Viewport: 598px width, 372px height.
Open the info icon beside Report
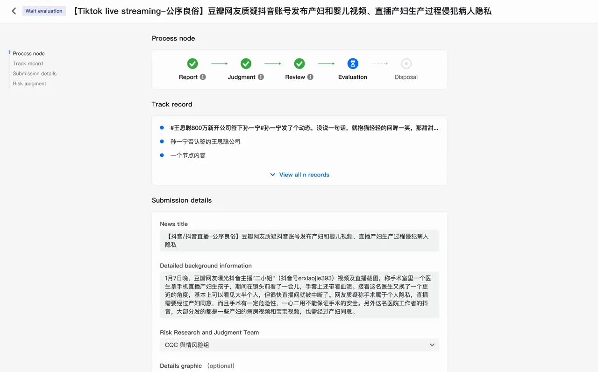203,77
